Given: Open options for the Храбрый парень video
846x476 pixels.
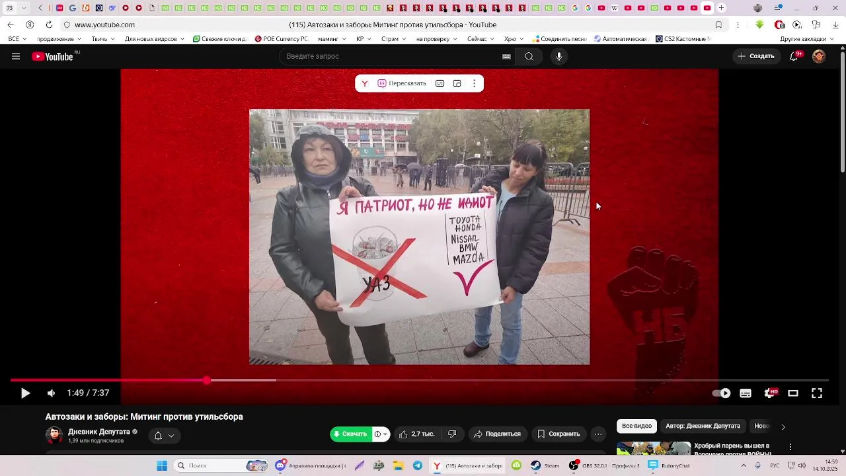Looking at the screenshot, I should pos(790,448).
